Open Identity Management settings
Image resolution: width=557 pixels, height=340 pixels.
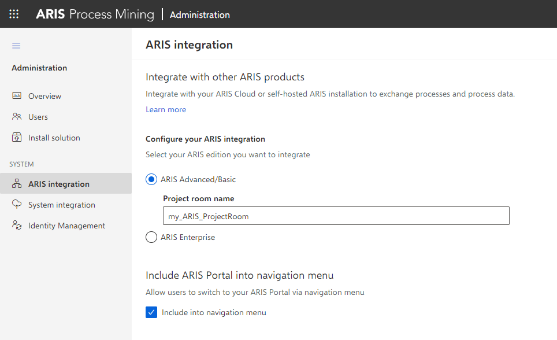[x=66, y=226]
